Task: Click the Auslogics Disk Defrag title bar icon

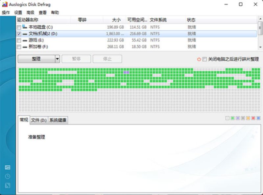Action: [5, 4]
